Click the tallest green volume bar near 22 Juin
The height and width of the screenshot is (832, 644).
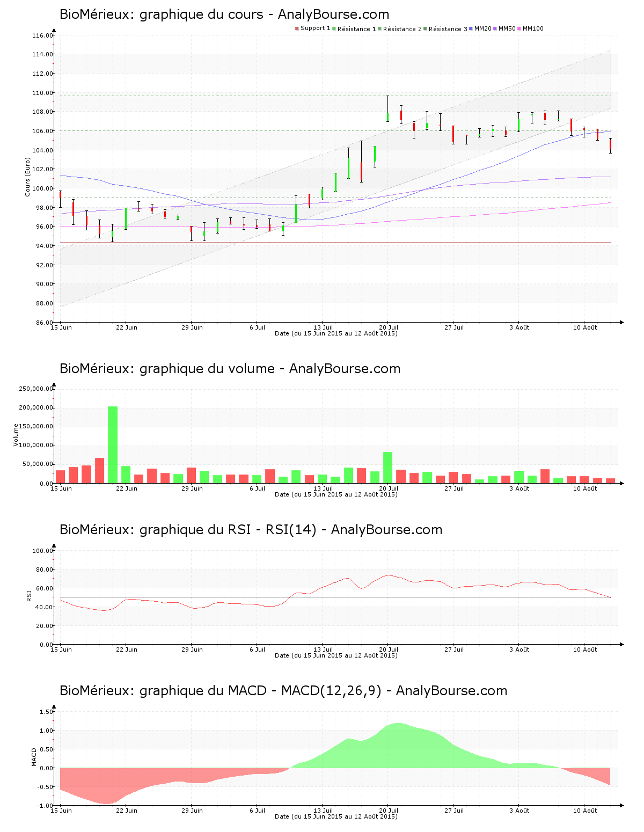[113, 444]
